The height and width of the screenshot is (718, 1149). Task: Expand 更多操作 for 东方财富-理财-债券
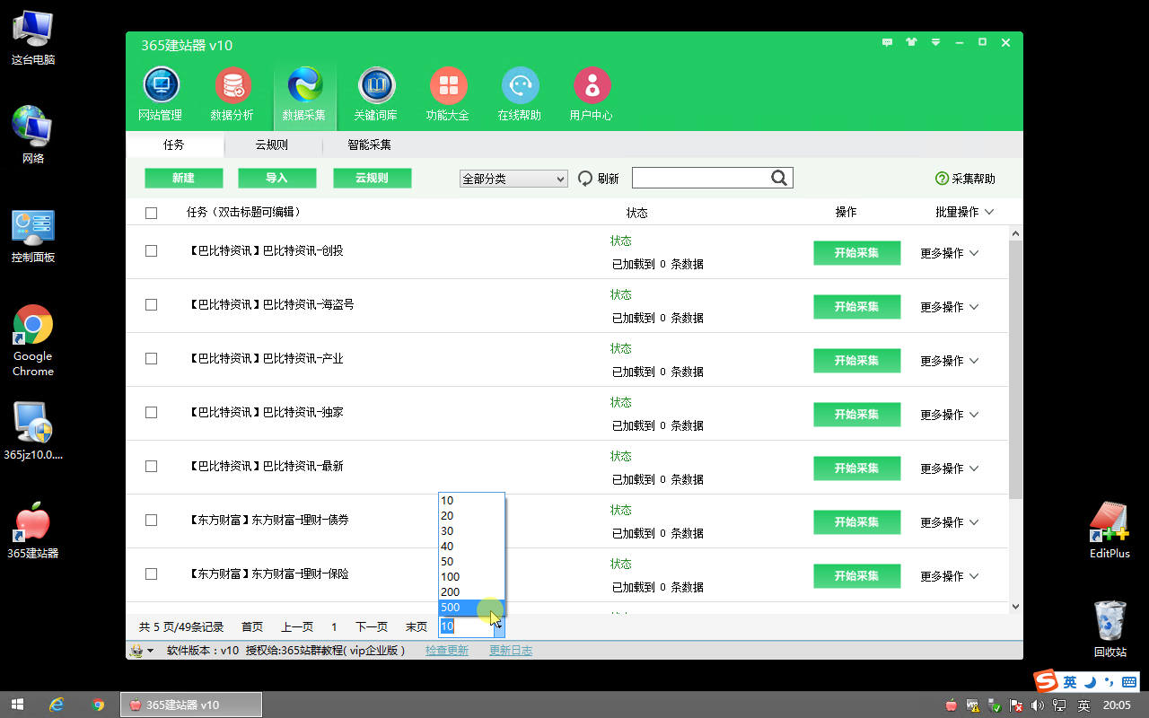tap(949, 522)
